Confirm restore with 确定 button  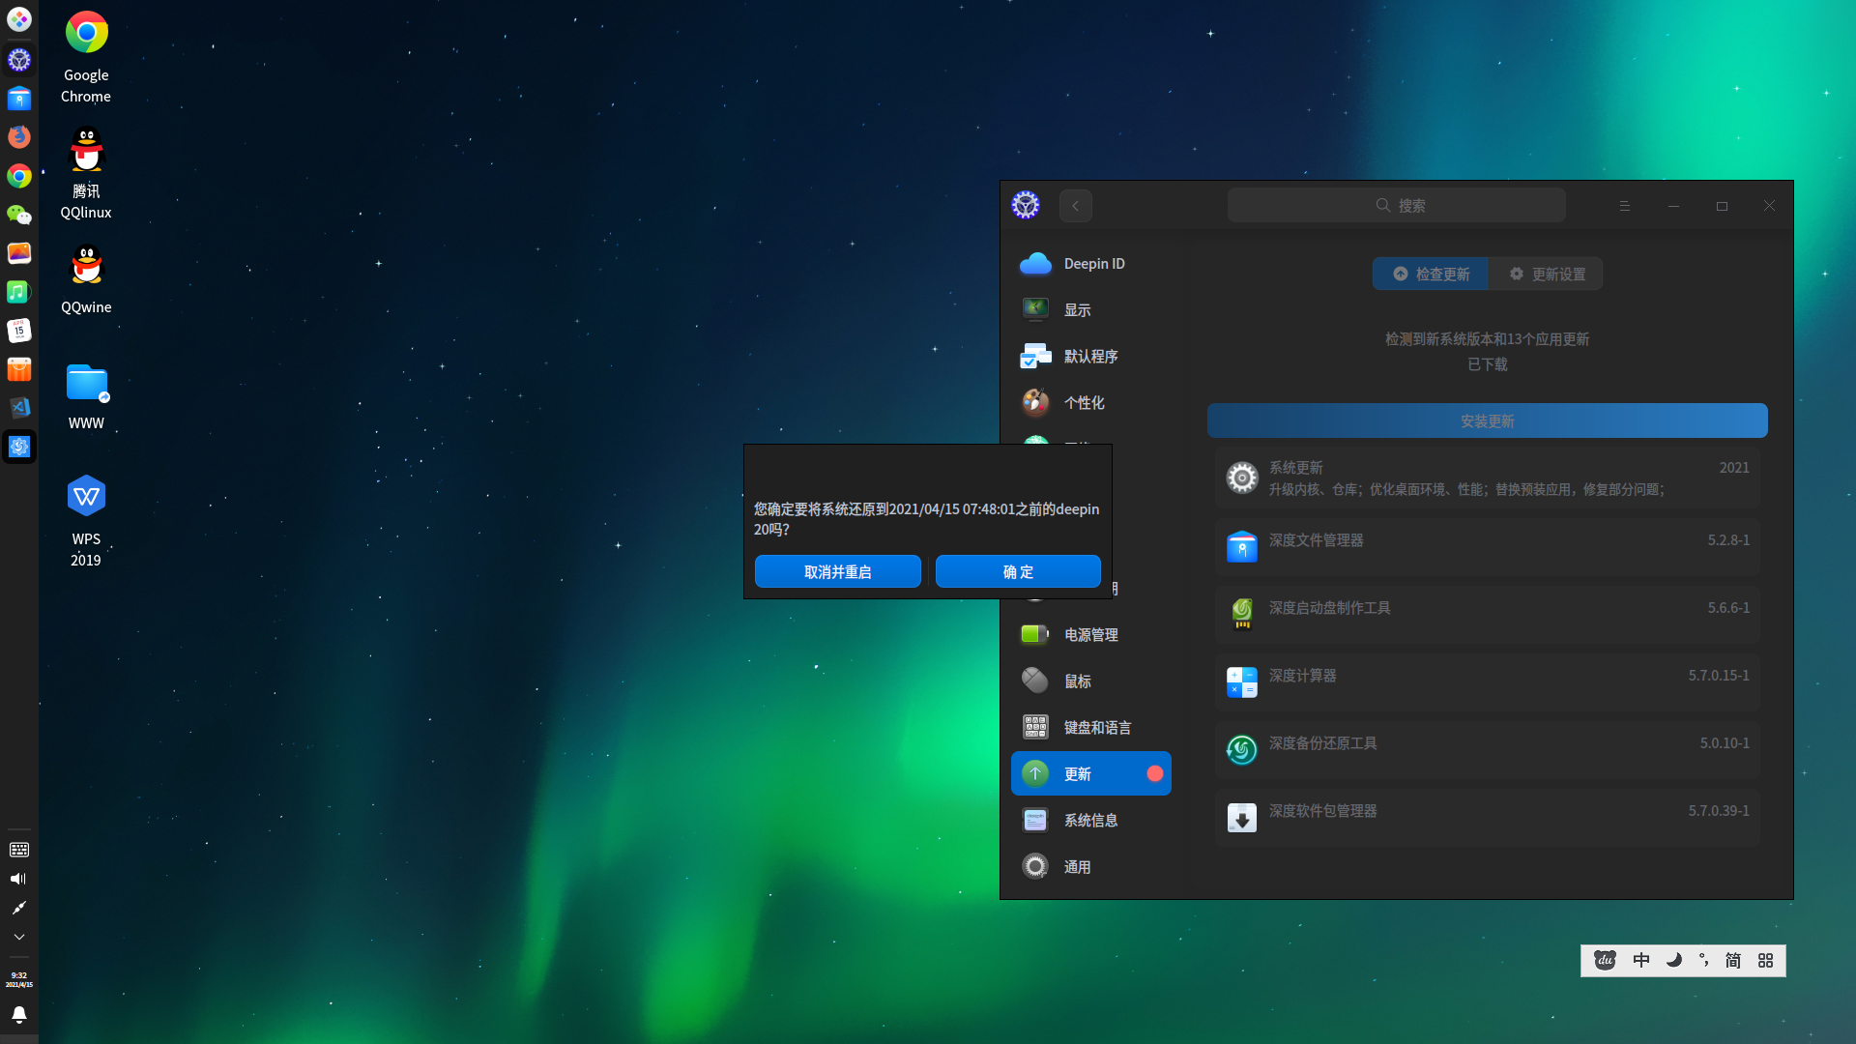pyautogui.click(x=1018, y=572)
